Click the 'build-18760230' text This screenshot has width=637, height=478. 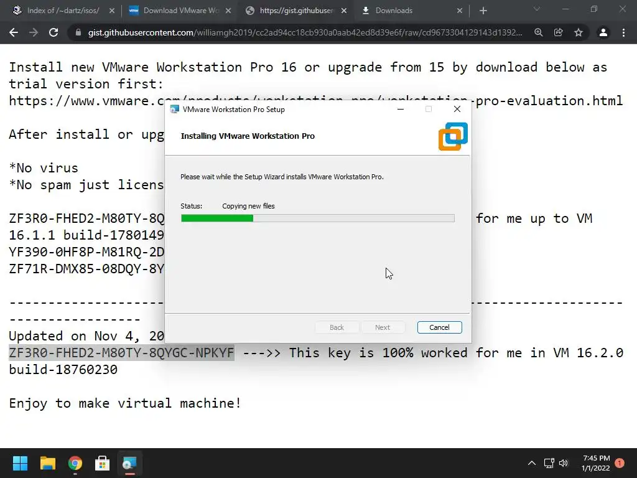coord(63,370)
